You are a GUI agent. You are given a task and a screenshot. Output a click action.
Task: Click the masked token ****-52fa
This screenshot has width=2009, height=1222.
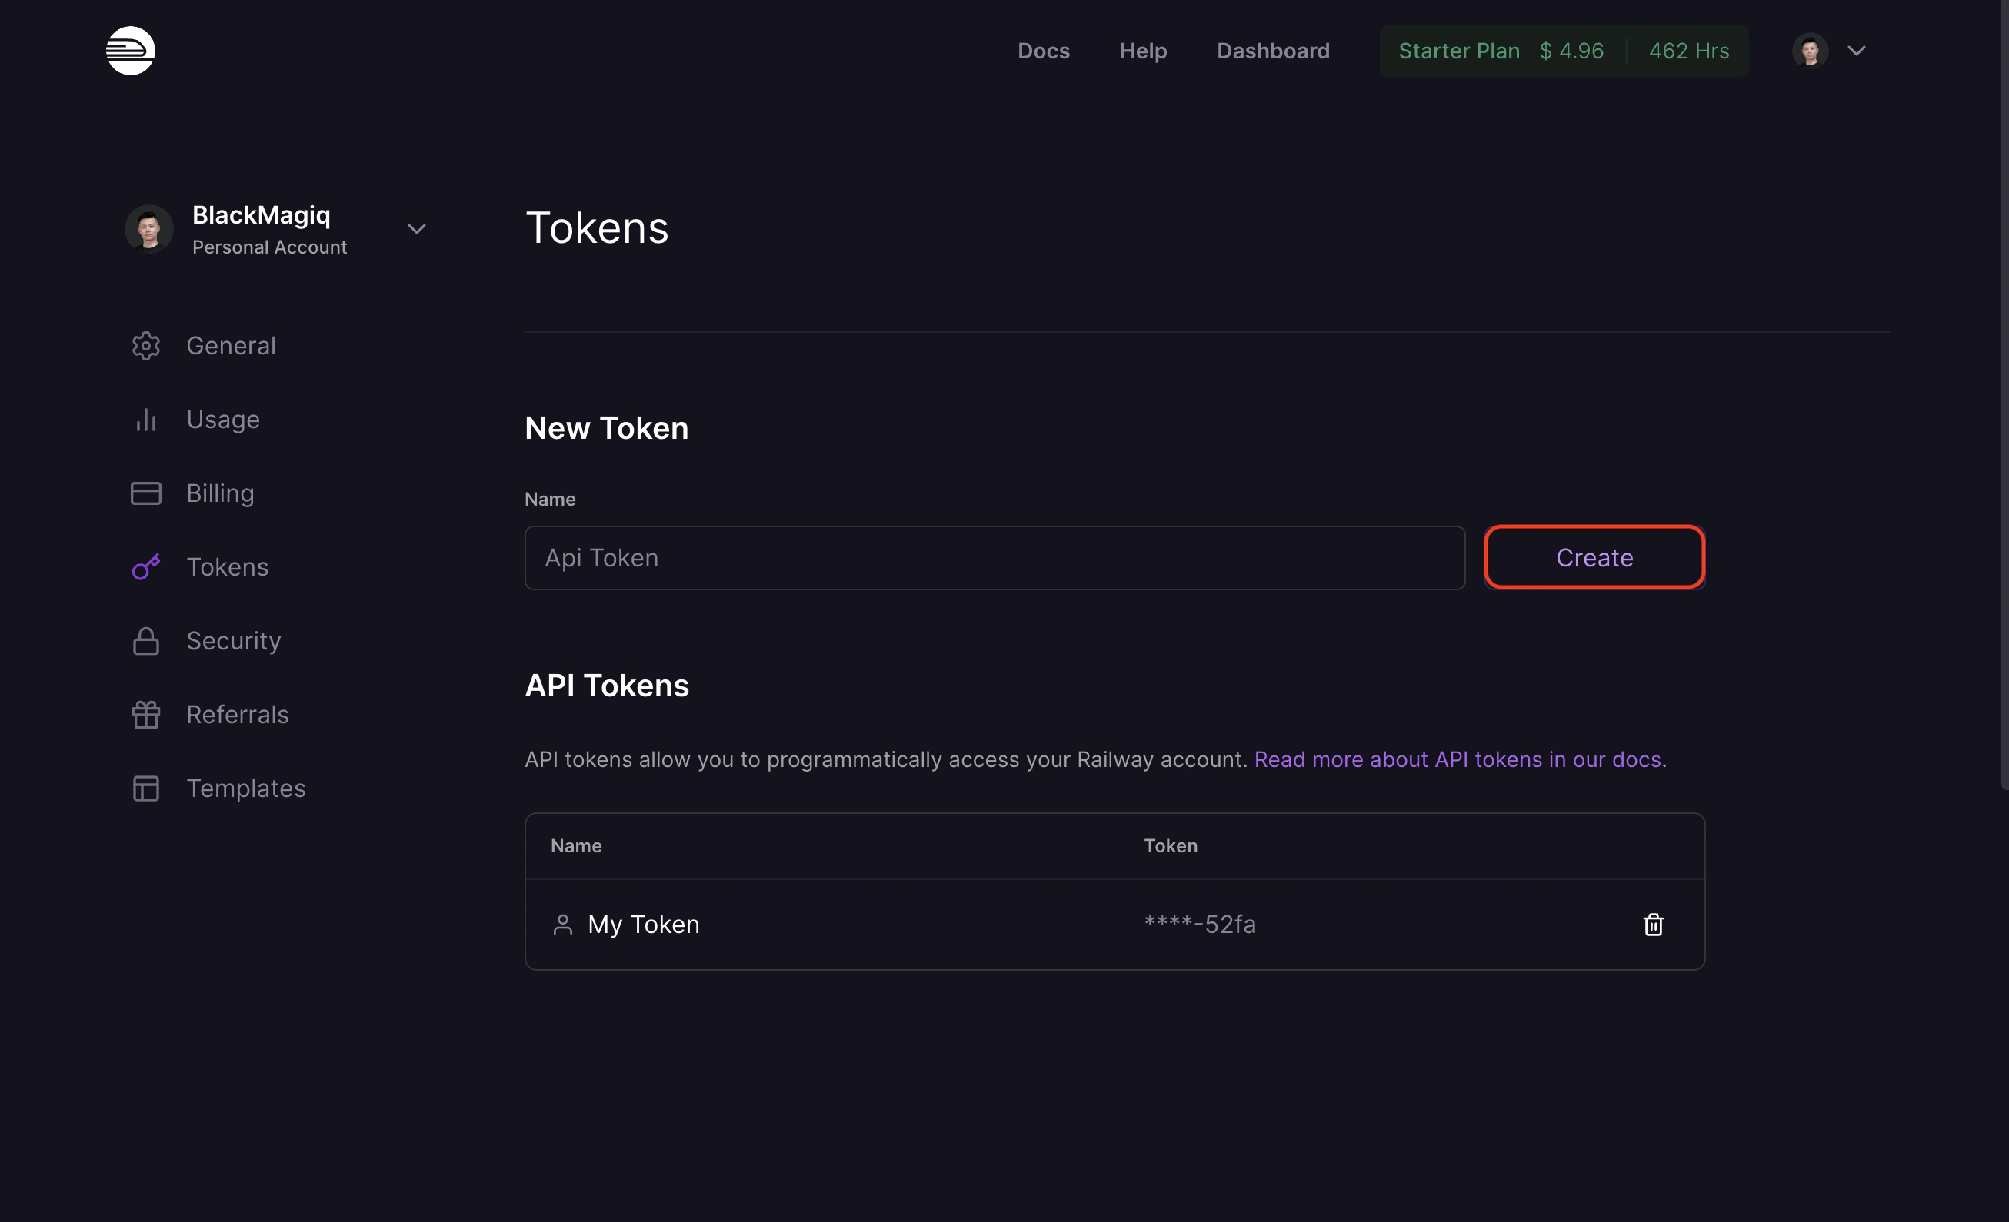[1199, 925]
